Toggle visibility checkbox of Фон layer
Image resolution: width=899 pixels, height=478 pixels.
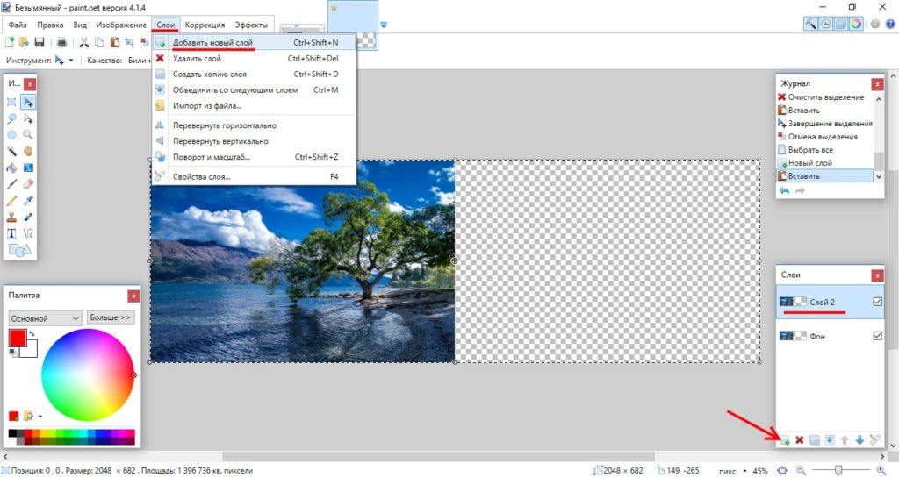click(877, 336)
